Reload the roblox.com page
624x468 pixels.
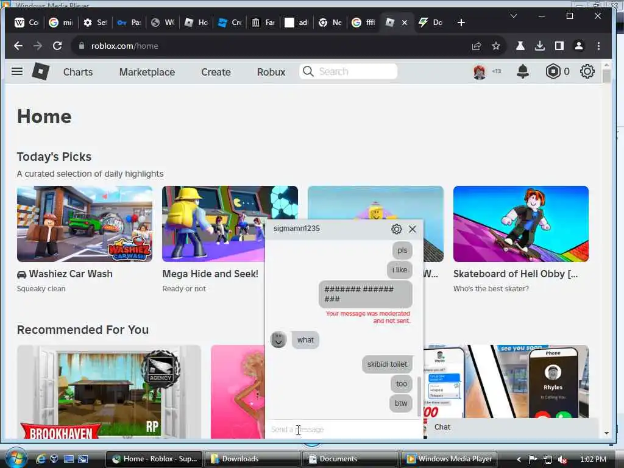57,46
